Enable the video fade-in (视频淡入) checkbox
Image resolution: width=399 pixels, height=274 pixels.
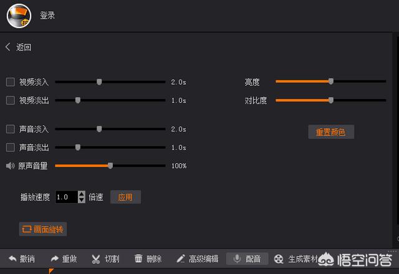10,82
